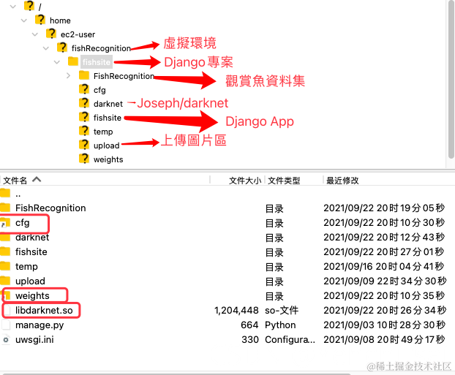This screenshot has width=455, height=375.
Task: Click libdarknet.so file icon
Action: [x=7, y=311]
